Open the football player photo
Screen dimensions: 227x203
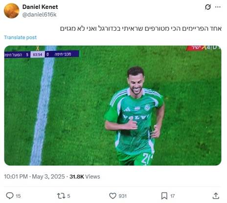click(113, 105)
